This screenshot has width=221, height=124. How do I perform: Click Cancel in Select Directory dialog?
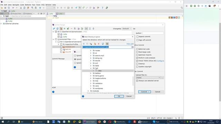pyautogui.click(x=129, y=96)
